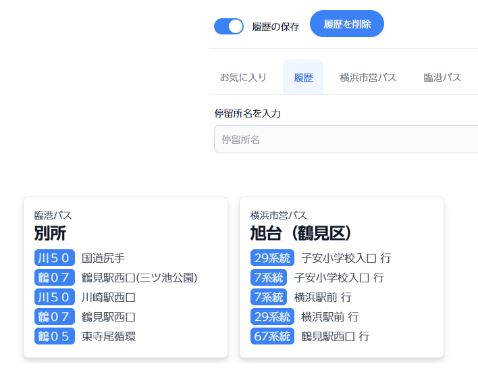Viewport: 478px width, 383px height.
Task: Click the 鶴05 東寺尾循環 row
Action: [85, 336]
